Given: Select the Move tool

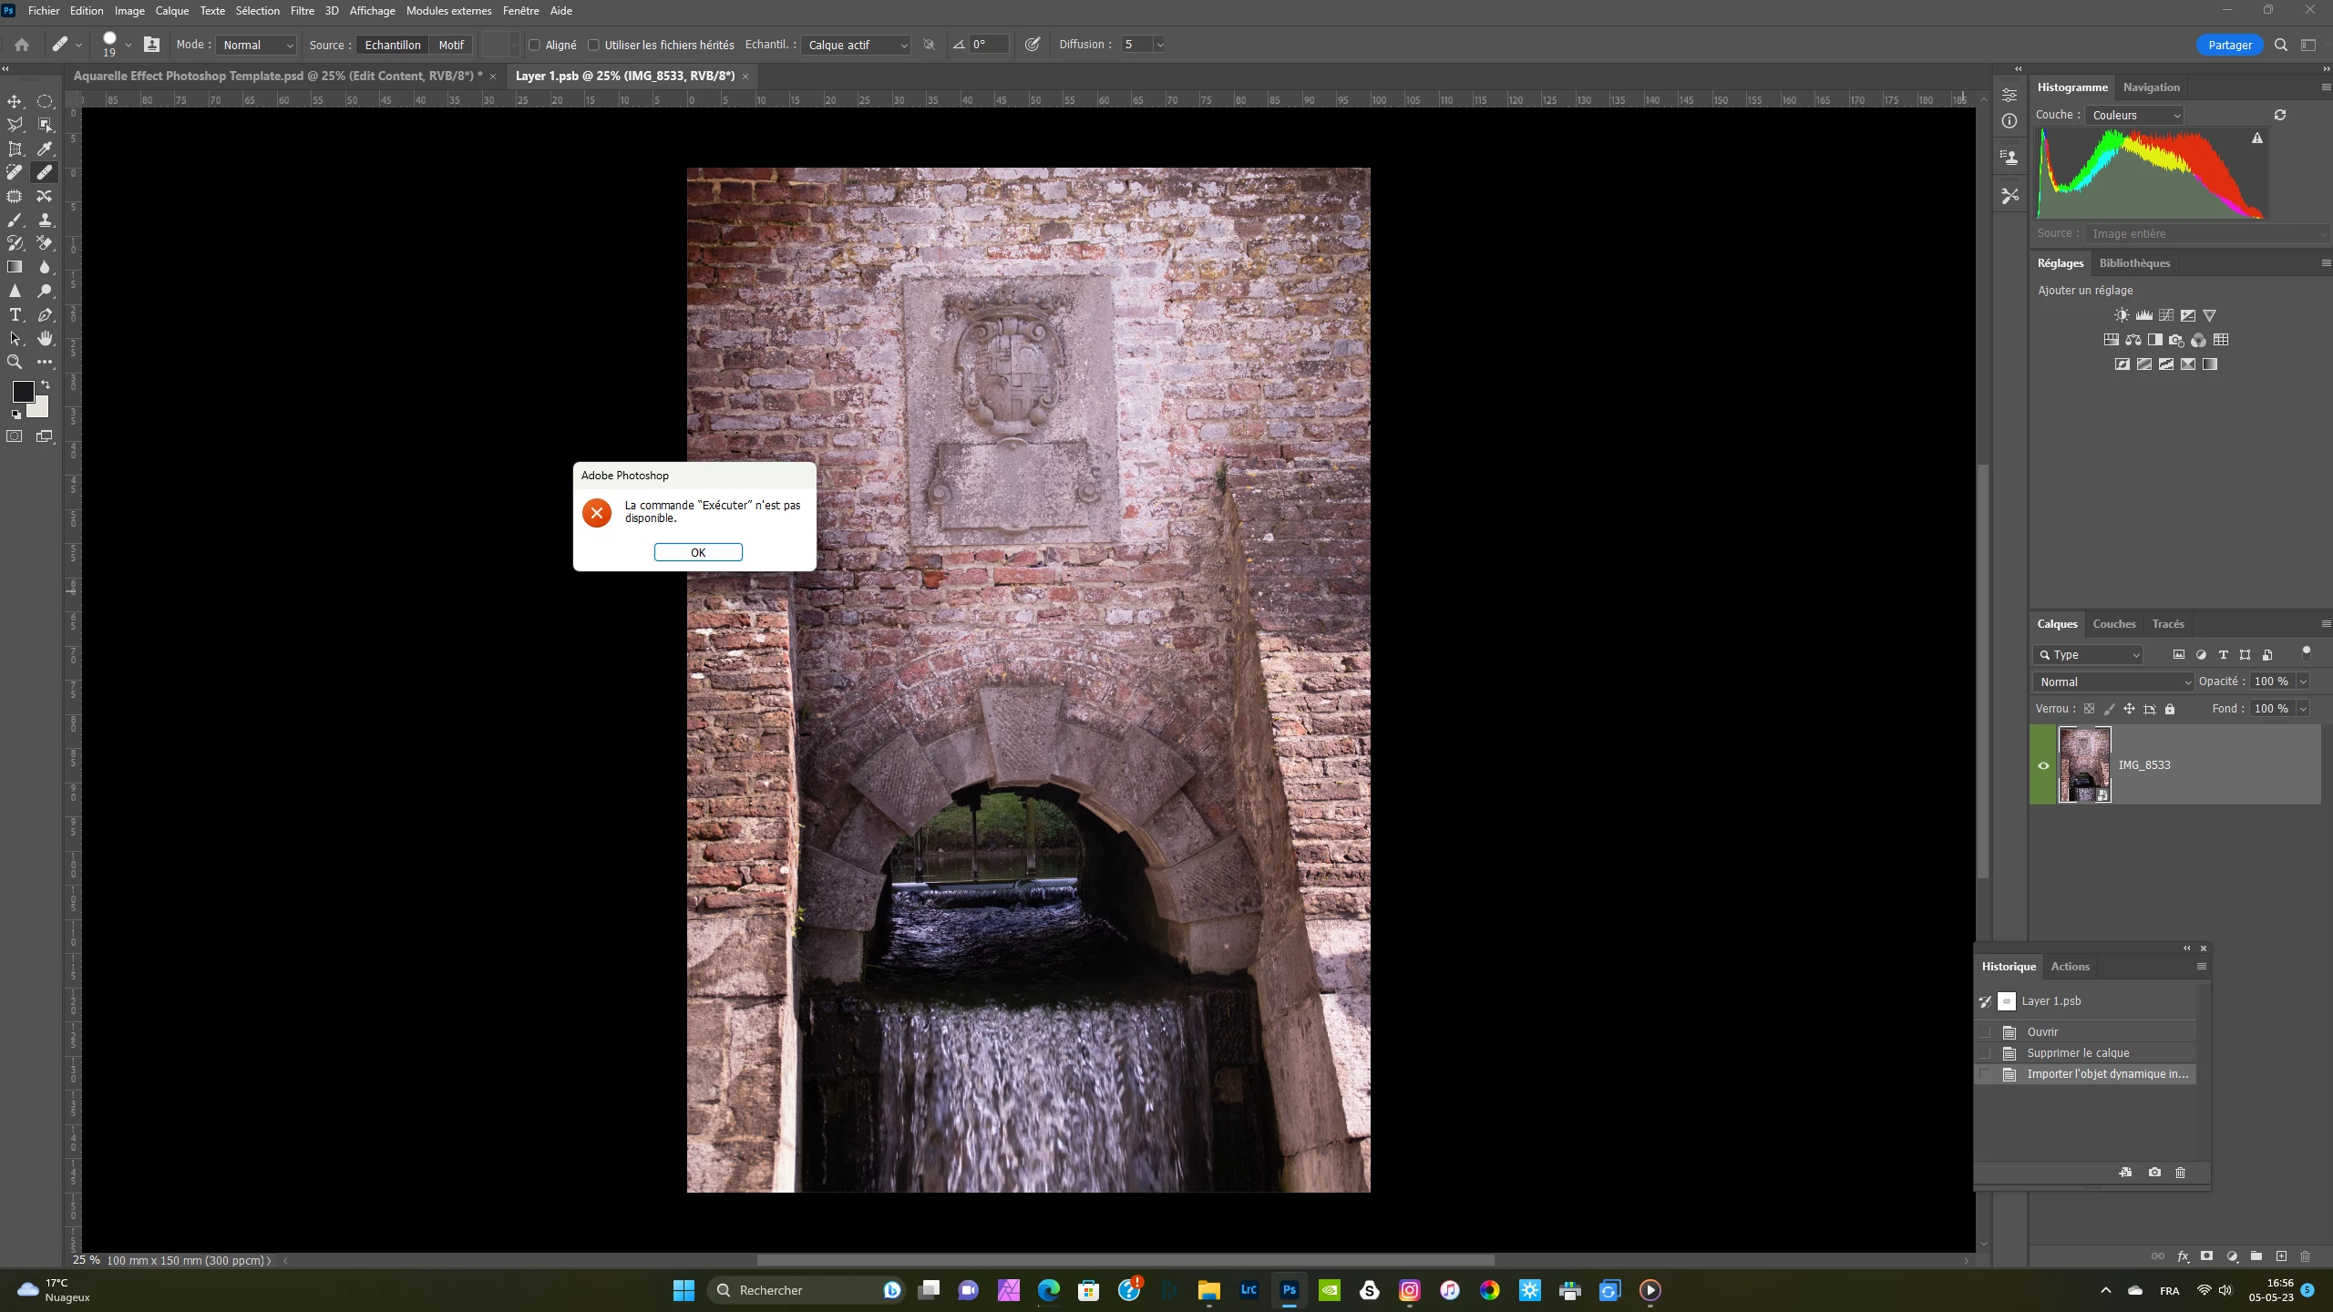Looking at the screenshot, I should (15, 101).
